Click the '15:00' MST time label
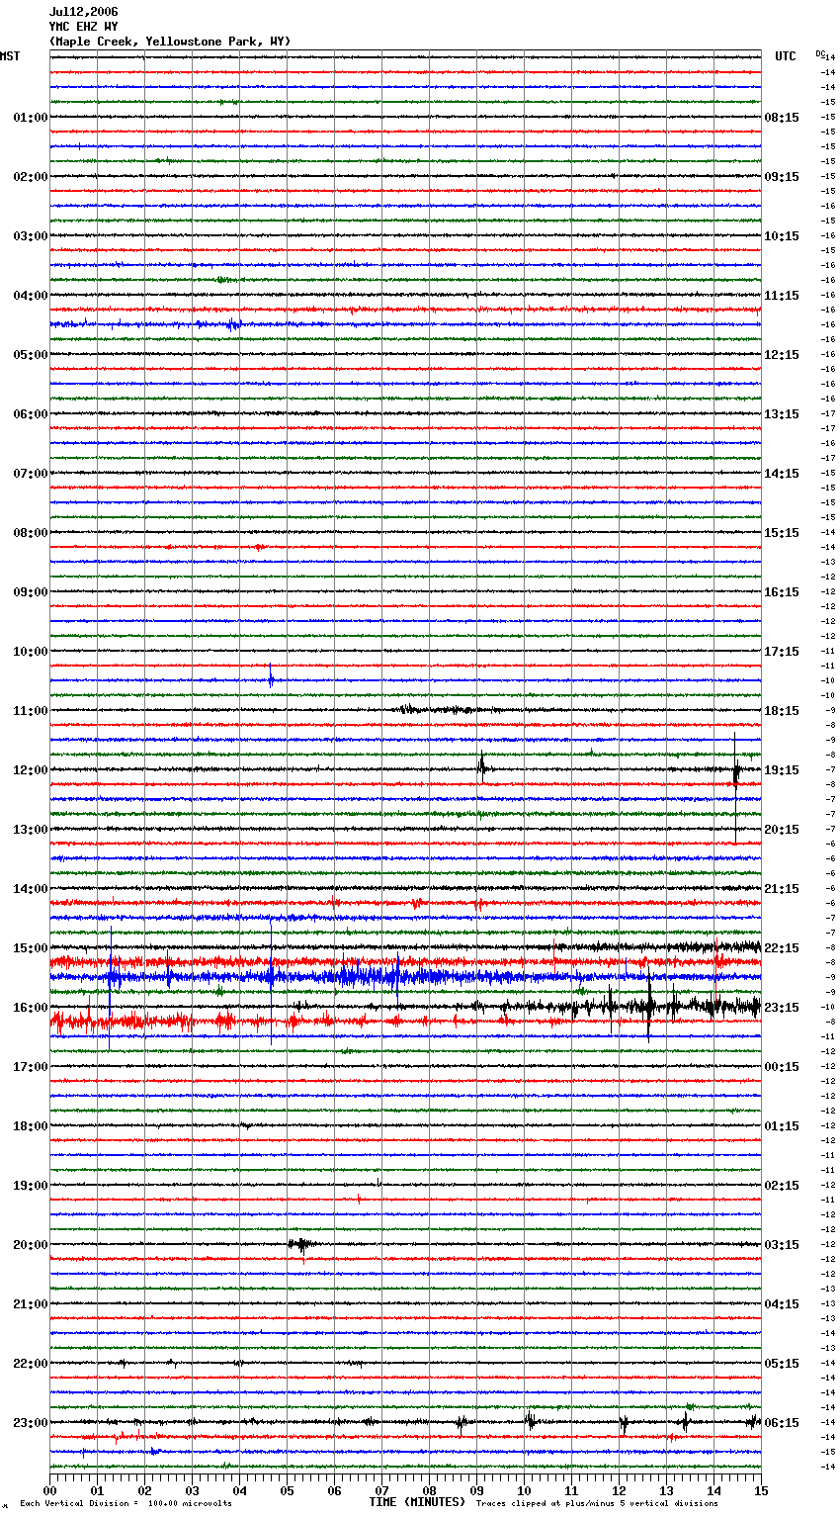The width and height of the screenshot is (840, 1517). 31,948
